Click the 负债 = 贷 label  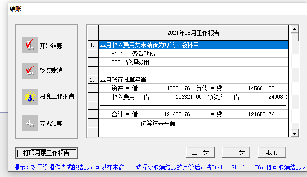pos(209,89)
